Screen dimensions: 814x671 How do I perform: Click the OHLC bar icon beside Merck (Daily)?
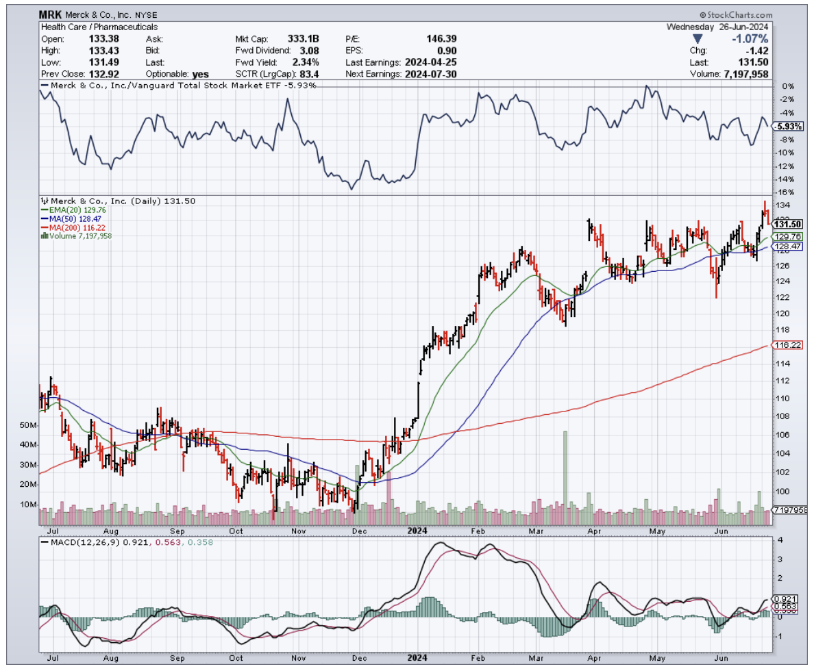(44, 201)
